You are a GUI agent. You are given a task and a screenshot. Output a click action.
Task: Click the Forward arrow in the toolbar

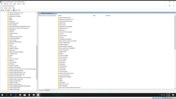coord(3,10)
